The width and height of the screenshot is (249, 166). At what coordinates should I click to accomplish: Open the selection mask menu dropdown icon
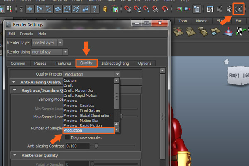pyautogui.click(x=21, y=9)
